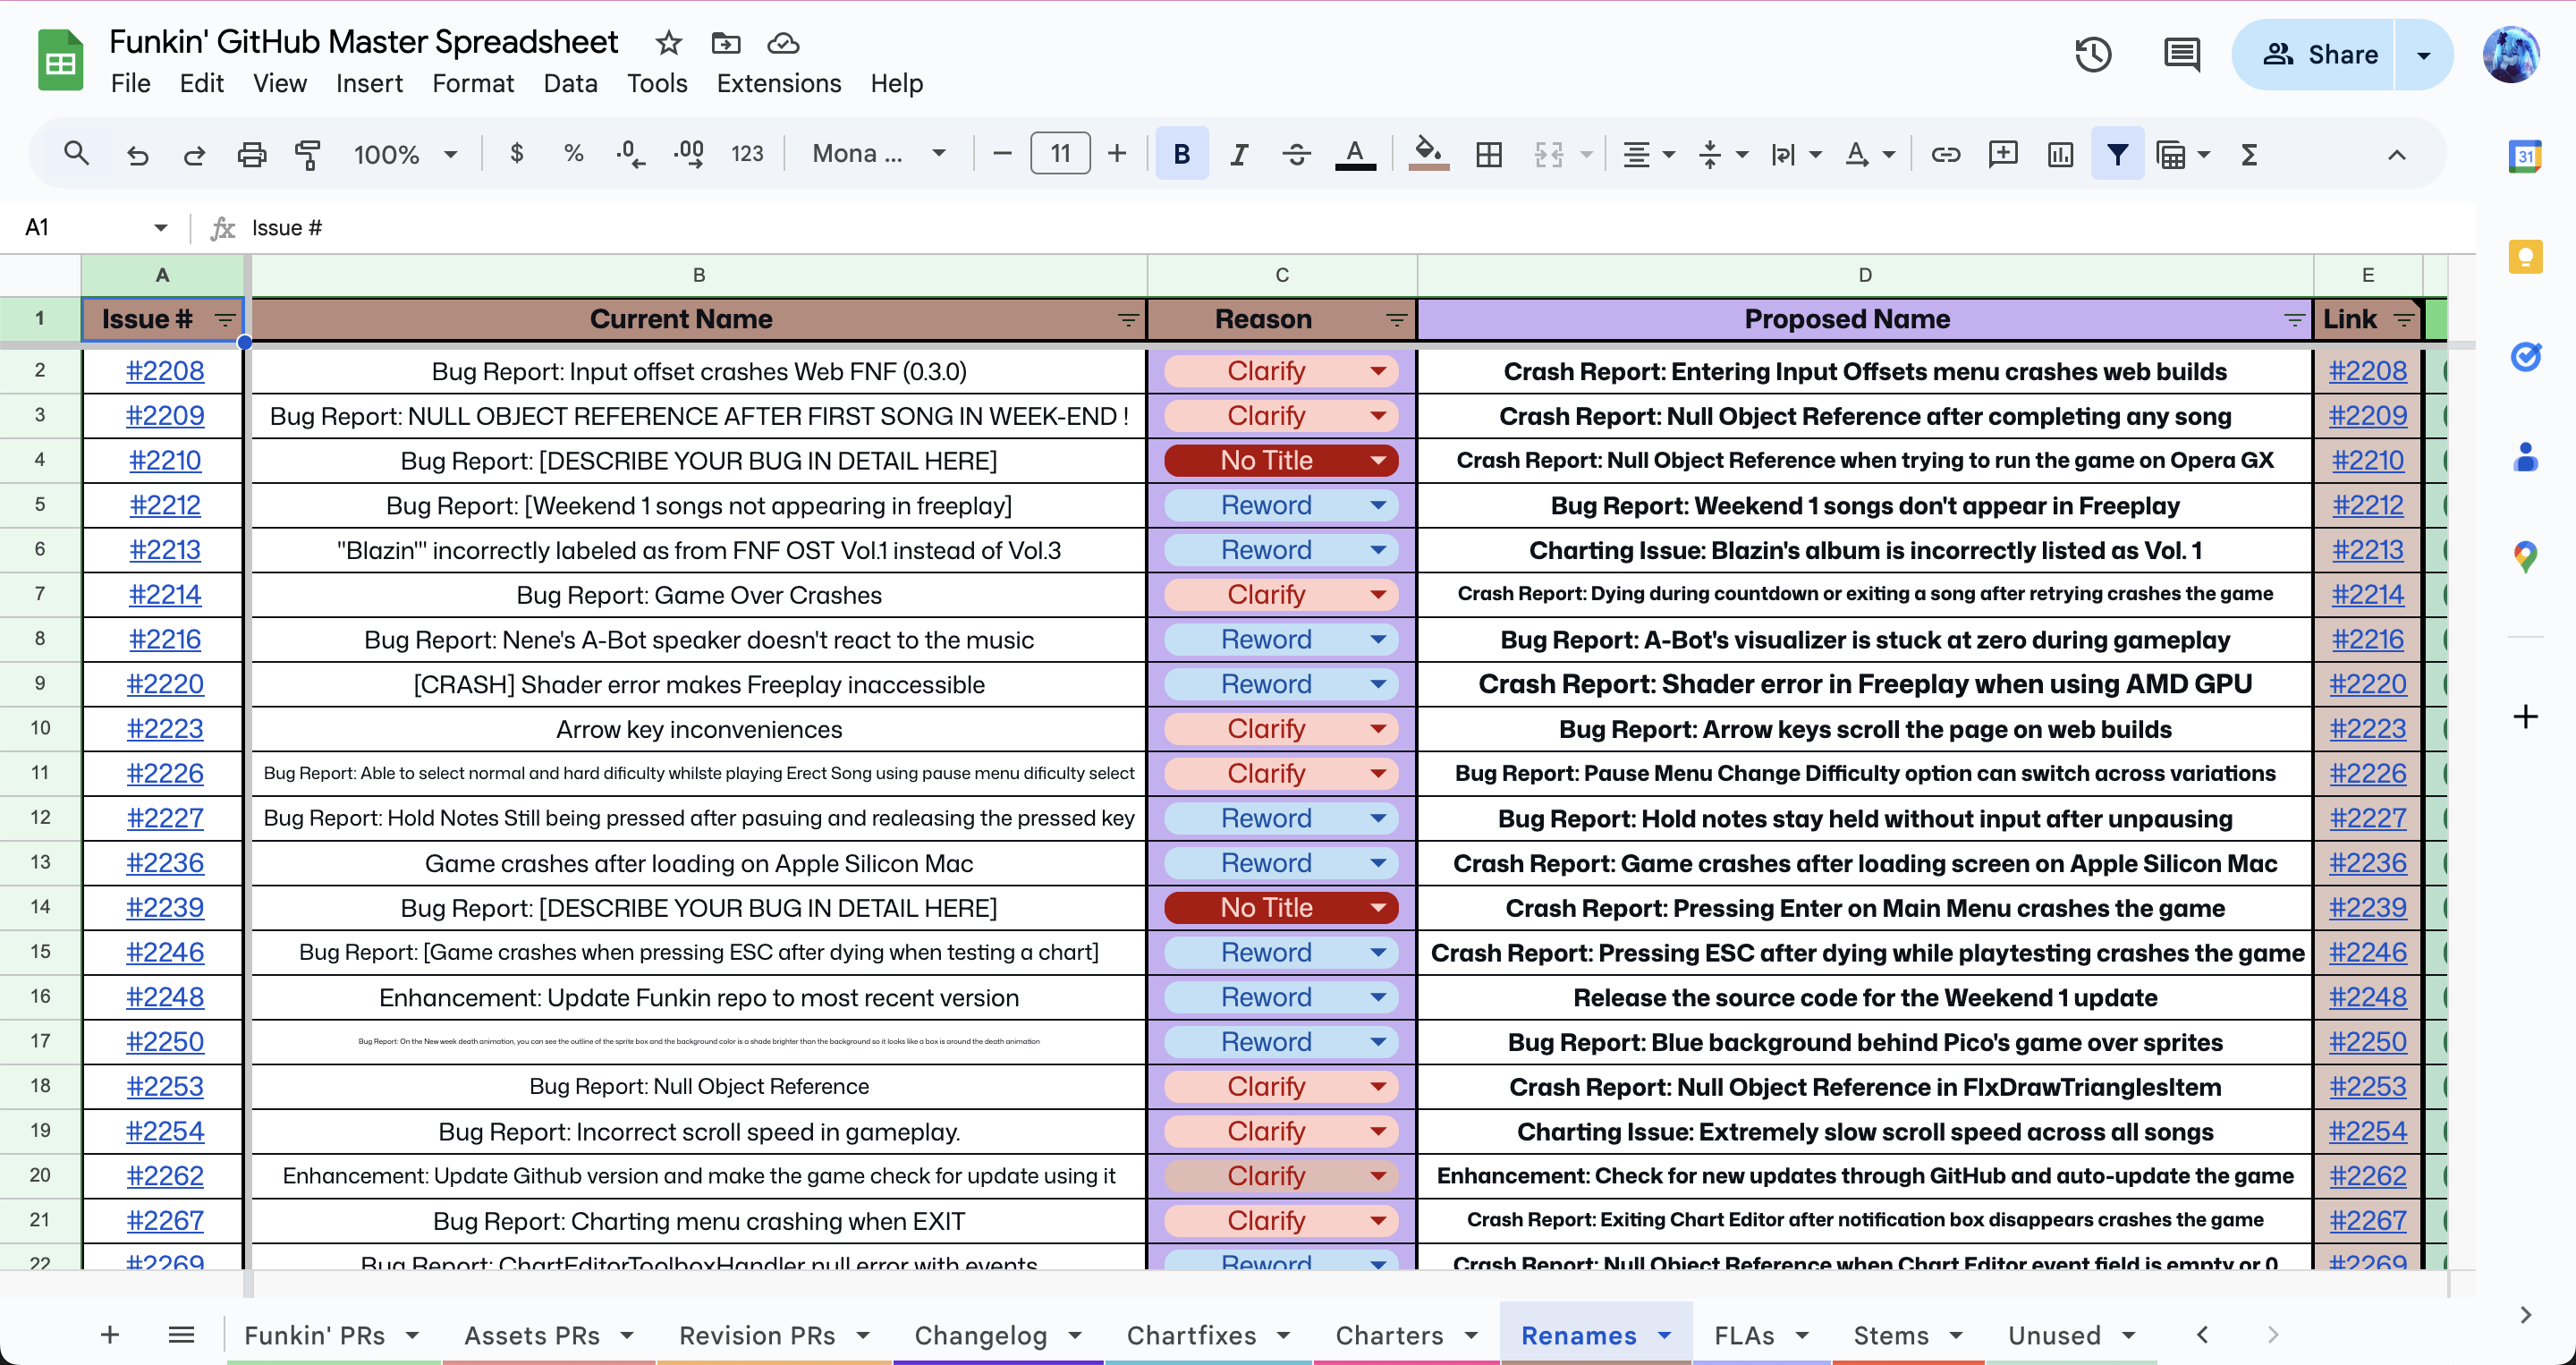
Task: Click the font size input field
Action: [1060, 154]
